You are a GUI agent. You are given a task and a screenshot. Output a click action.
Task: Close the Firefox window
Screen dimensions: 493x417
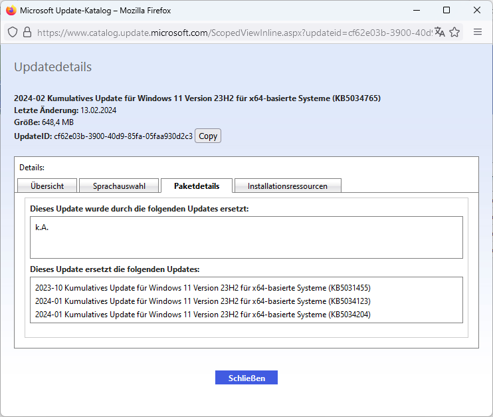pos(477,11)
